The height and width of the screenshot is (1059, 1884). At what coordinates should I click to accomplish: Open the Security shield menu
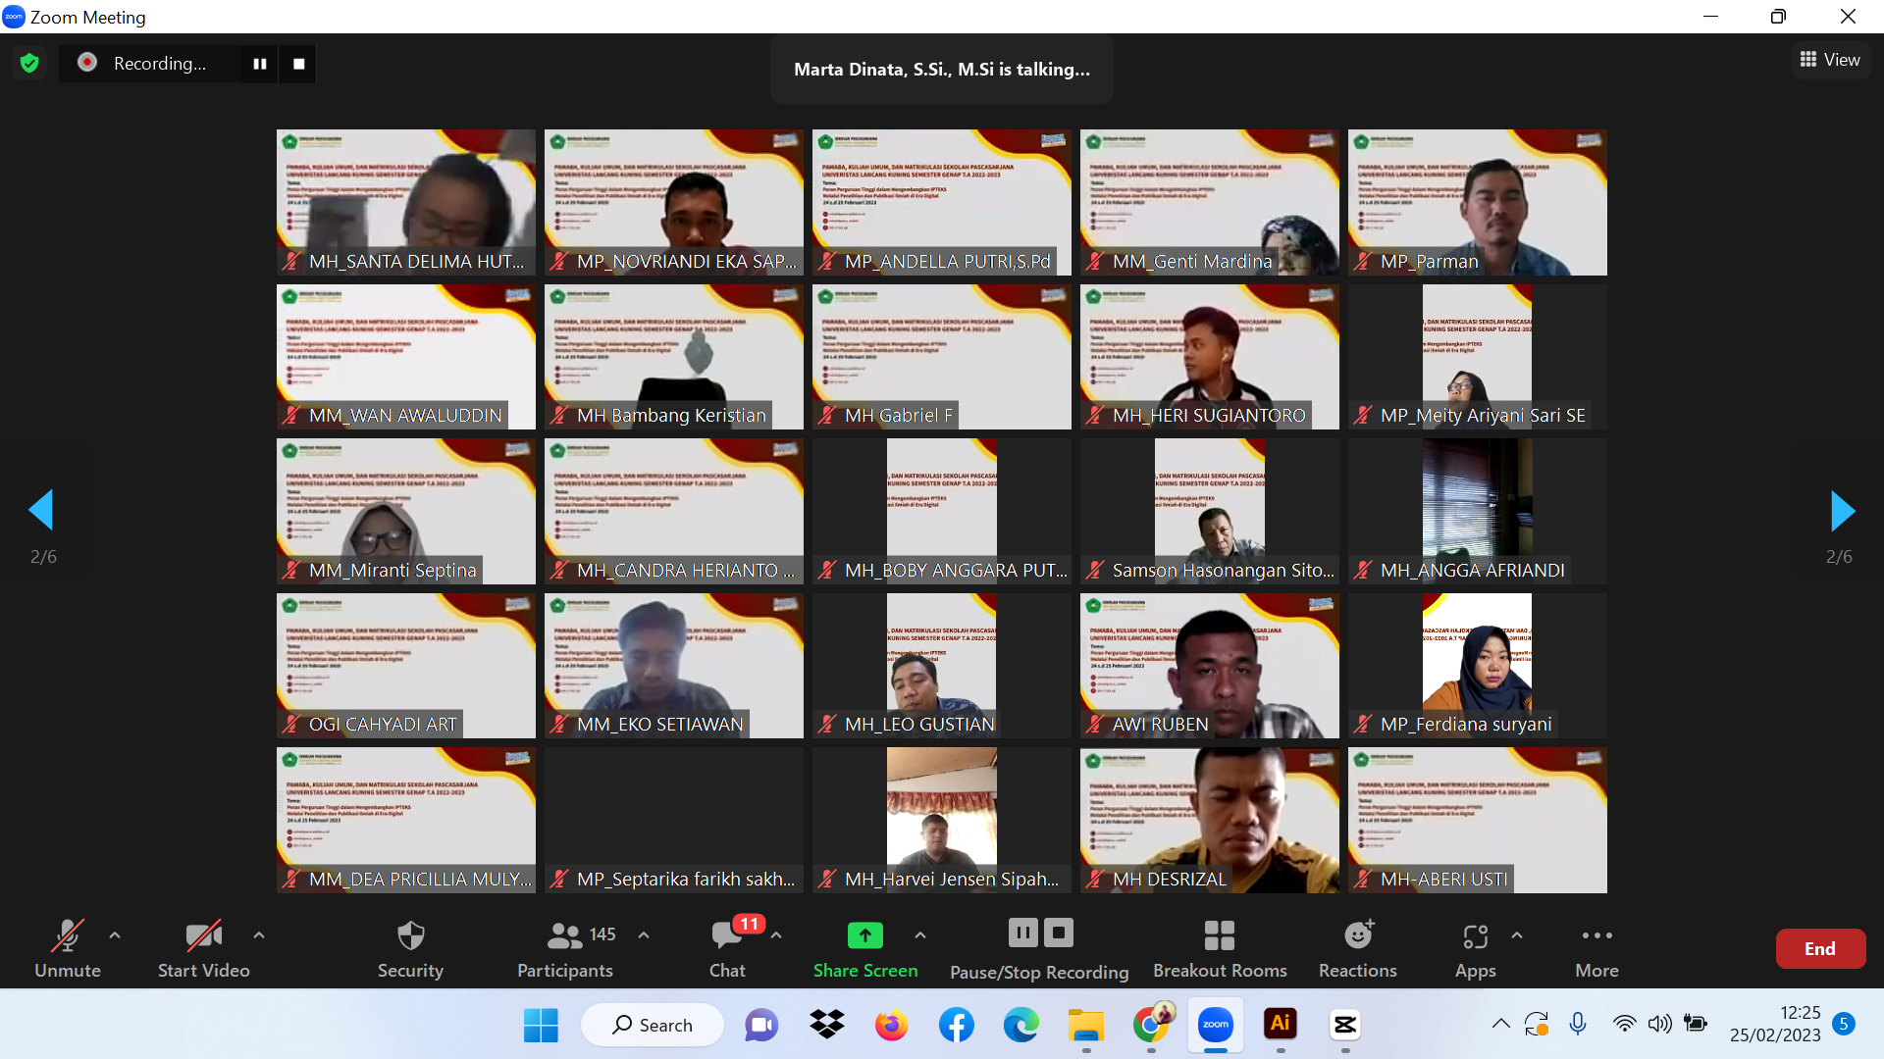pyautogui.click(x=410, y=948)
